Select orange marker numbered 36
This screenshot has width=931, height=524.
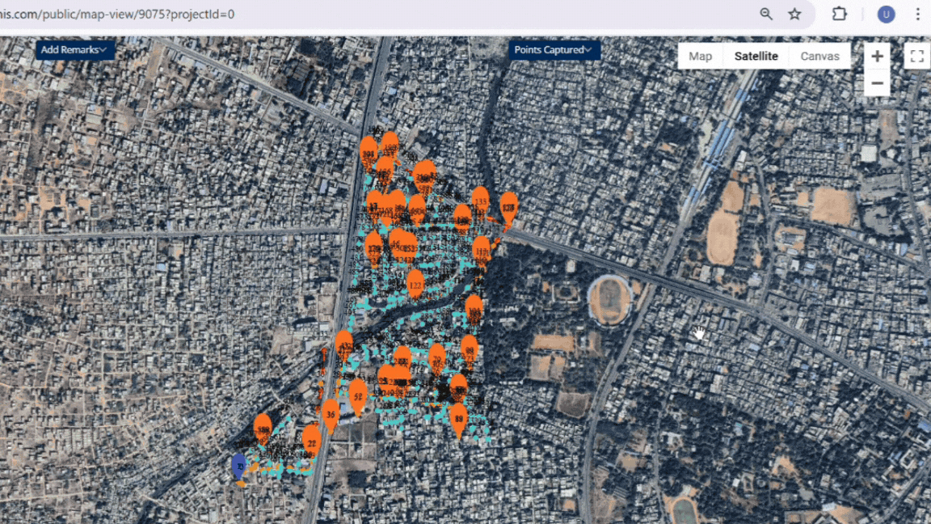[330, 412]
